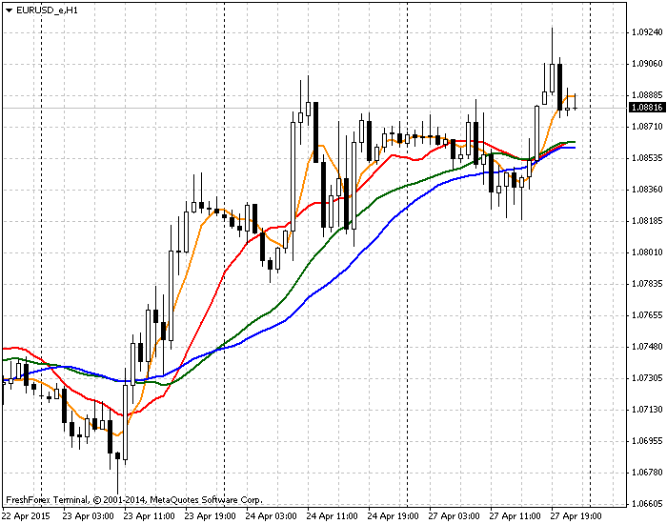Select the highest candlestick near 1.09240
Image resolution: width=667 pixels, height=524 pixels.
tap(552, 78)
